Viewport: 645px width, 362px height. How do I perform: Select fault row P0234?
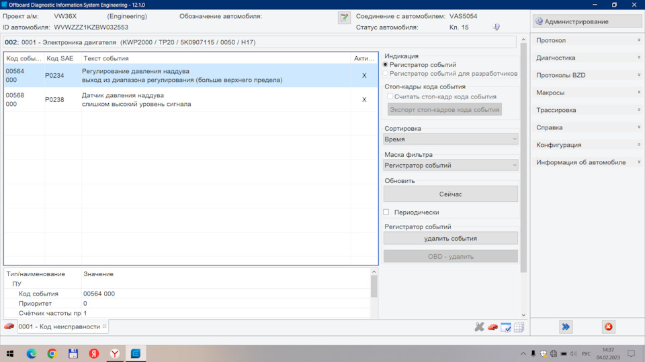(191, 76)
